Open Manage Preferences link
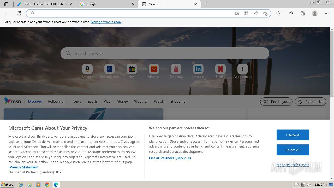The width and height of the screenshot is (334, 188). [293, 165]
